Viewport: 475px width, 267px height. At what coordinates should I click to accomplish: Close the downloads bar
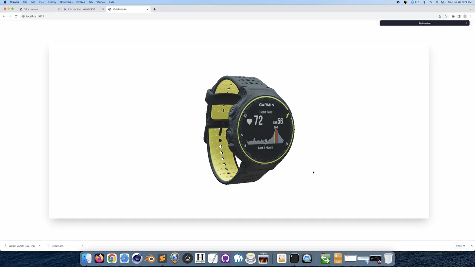(472, 246)
